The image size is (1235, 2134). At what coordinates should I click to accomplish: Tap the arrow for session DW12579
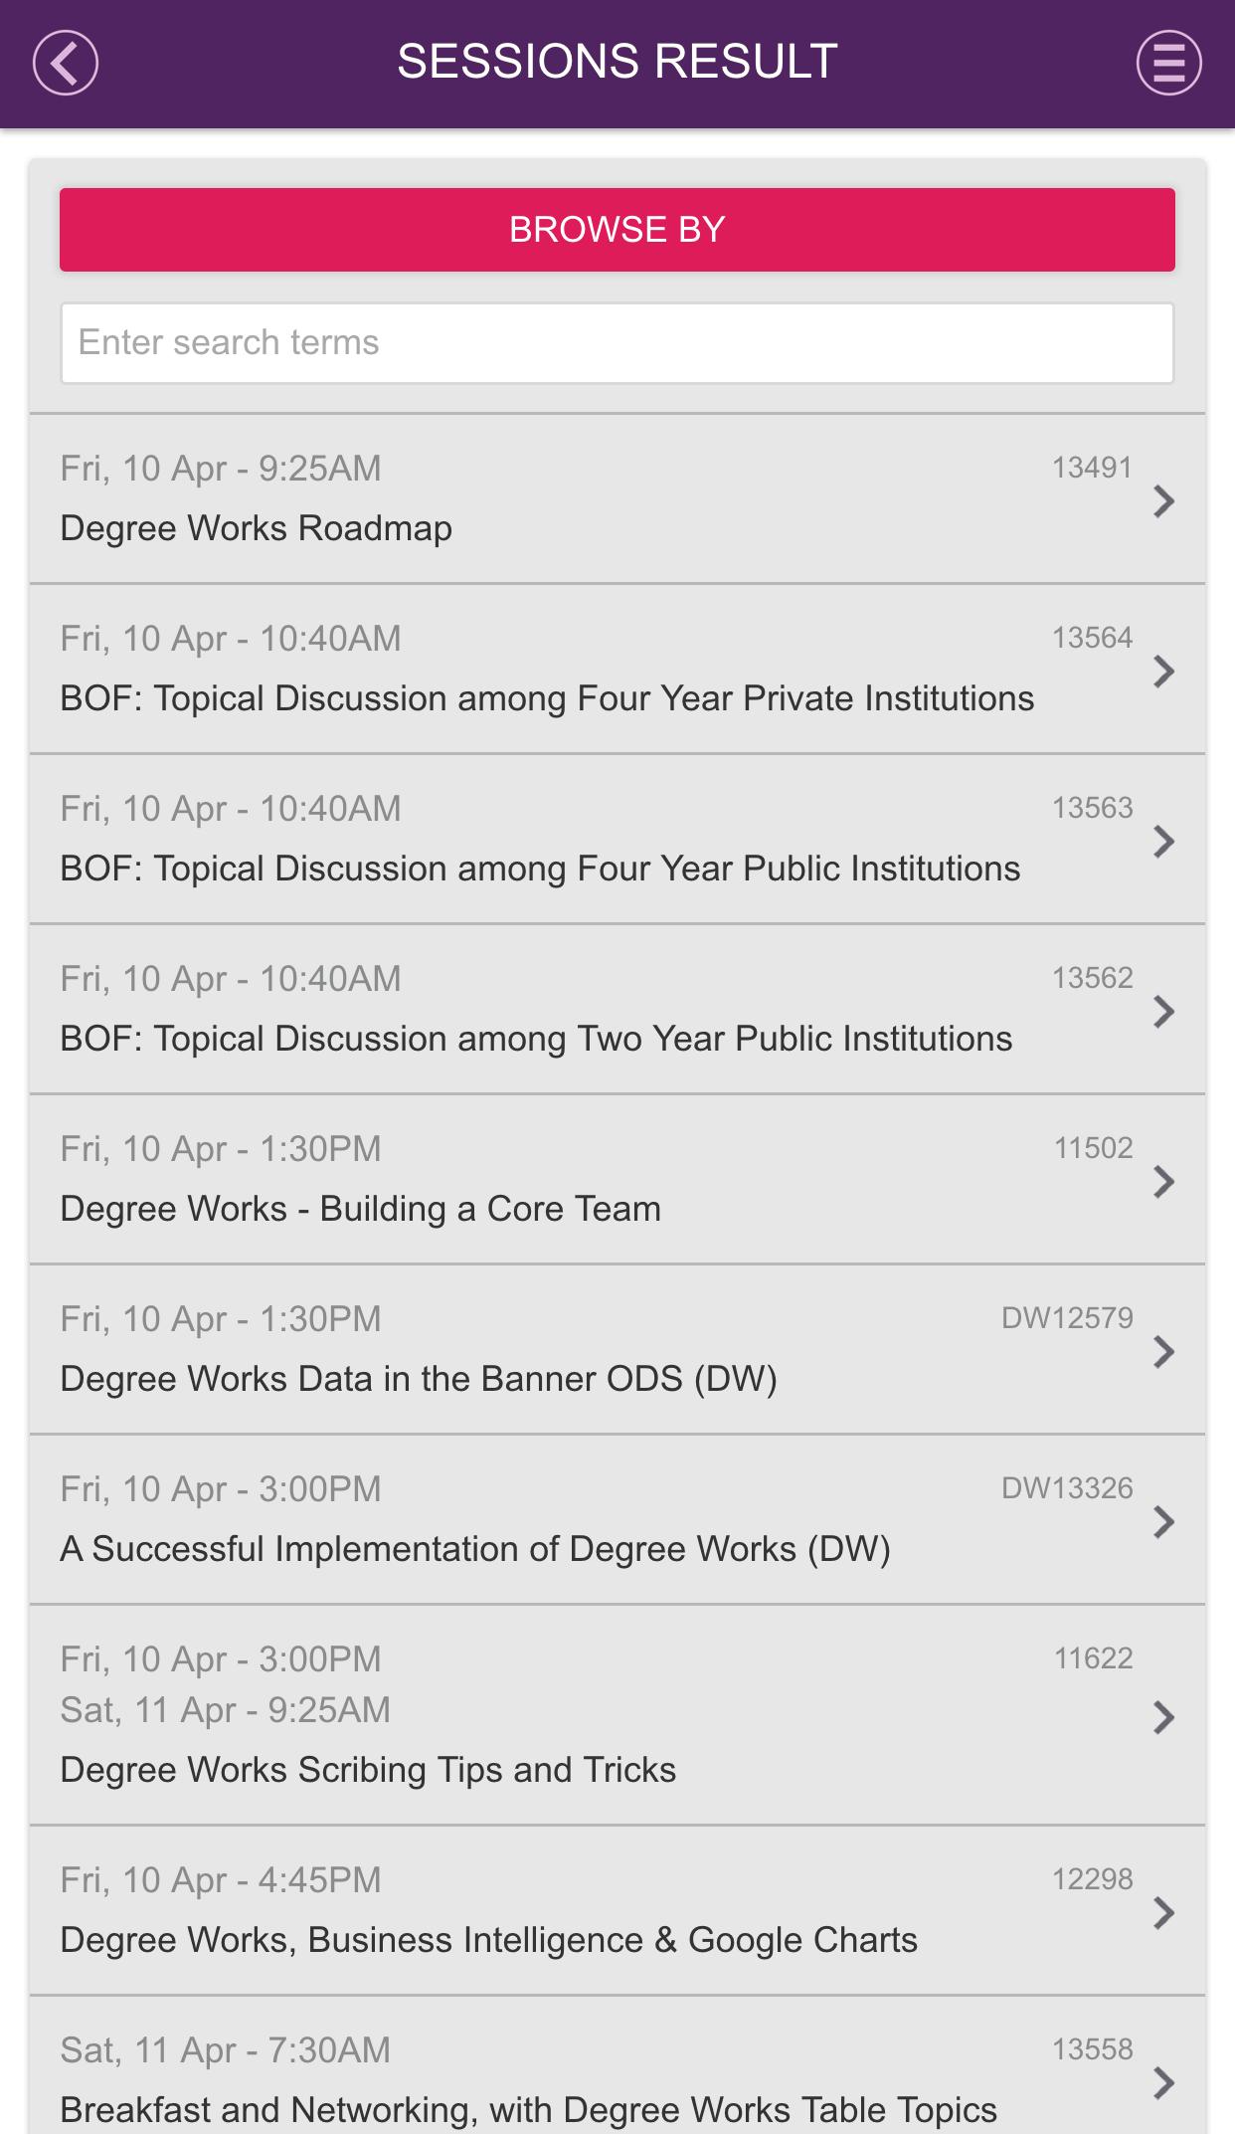pyautogui.click(x=1163, y=1352)
